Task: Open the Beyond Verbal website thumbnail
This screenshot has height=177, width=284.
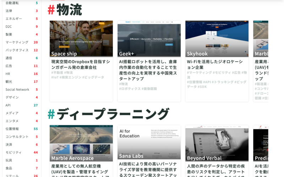Action: (x=217, y=143)
